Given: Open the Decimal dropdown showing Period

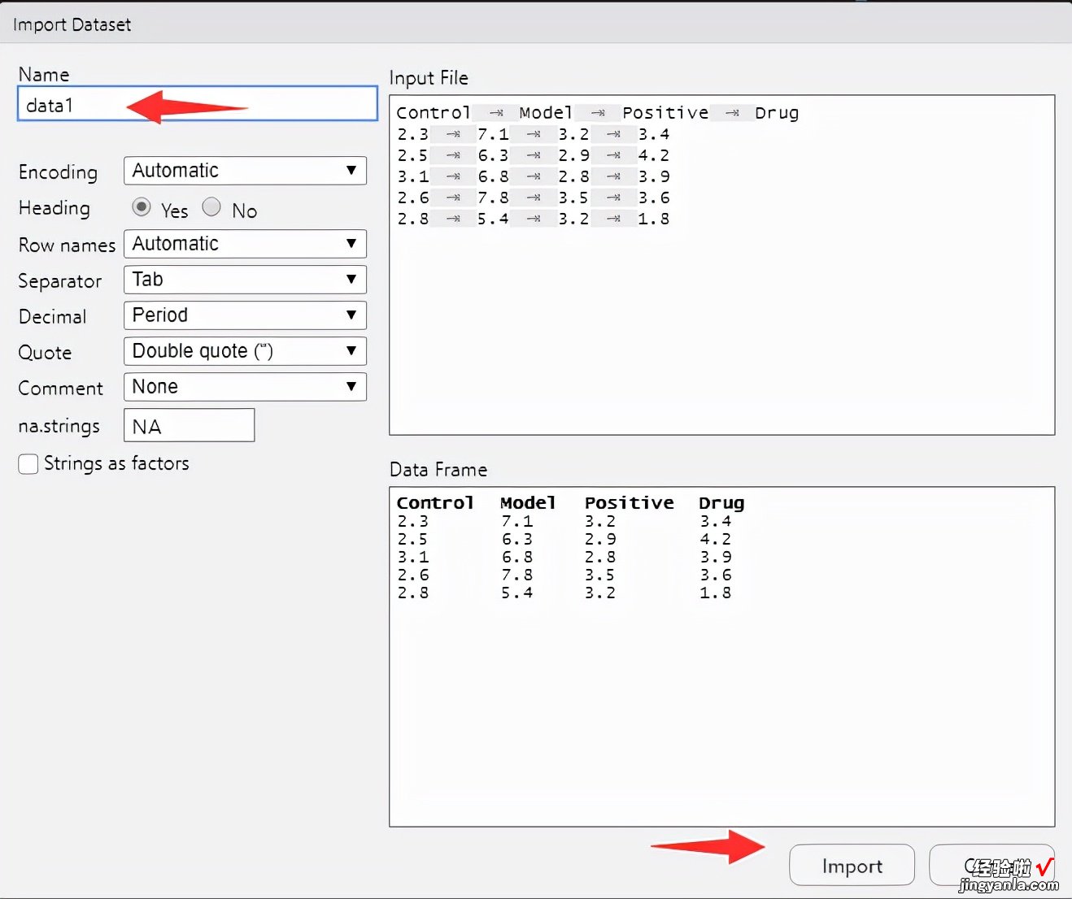Looking at the screenshot, I should 245,315.
